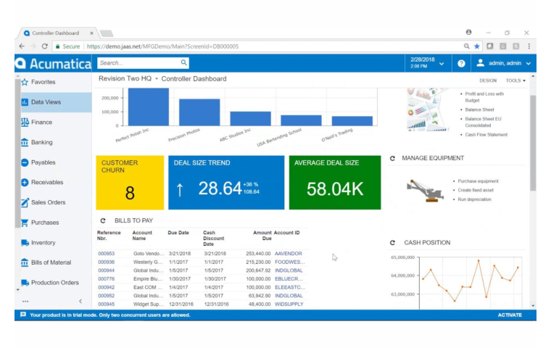551x348 pixels.
Task: Click the Run depreciation link
Action: [x=474, y=199]
